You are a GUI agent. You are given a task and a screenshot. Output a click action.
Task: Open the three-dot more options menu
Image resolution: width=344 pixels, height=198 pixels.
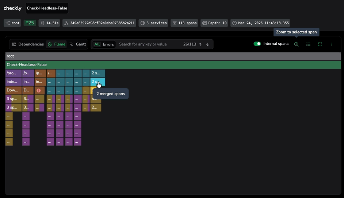[x=332, y=44]
